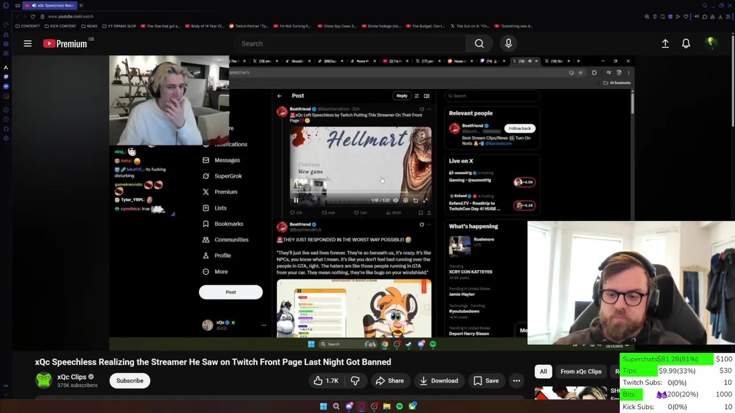The image size is (735, 413).
Task: Download the video
Action: pyautogui.click(x=439, y=381)
